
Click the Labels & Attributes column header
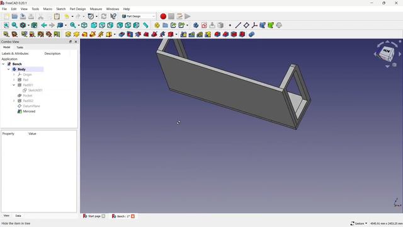pyautogui.click(x=15, y=54)
